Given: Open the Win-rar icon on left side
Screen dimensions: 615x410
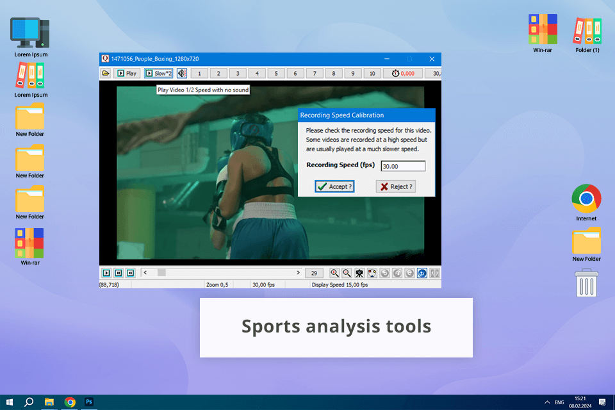Looking at the screenshot, I should 30,247.
